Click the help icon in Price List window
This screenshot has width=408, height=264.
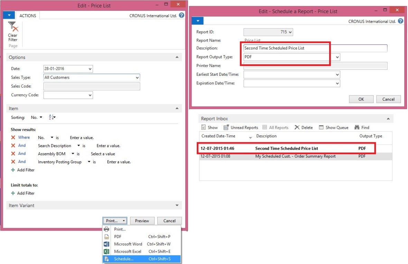point(182,16)
